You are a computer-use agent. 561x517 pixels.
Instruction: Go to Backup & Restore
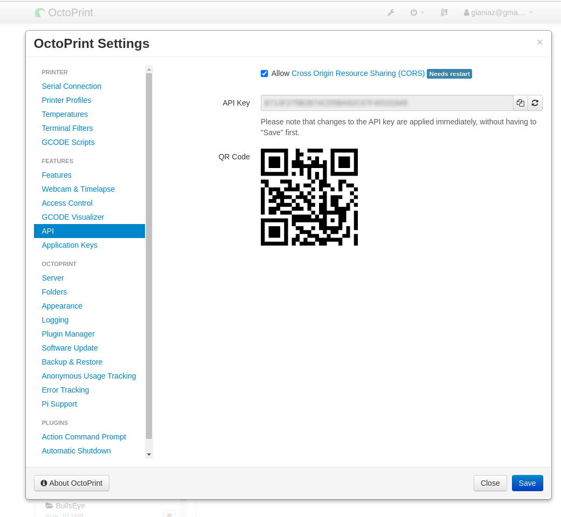coord(72,362)
